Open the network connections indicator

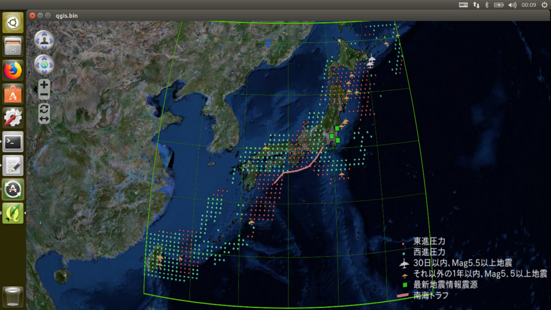(x=476, y=5)
